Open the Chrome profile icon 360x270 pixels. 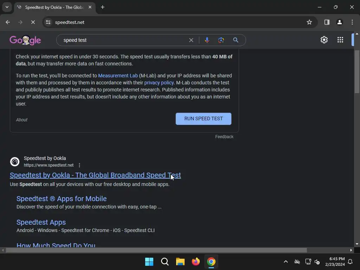339,22
